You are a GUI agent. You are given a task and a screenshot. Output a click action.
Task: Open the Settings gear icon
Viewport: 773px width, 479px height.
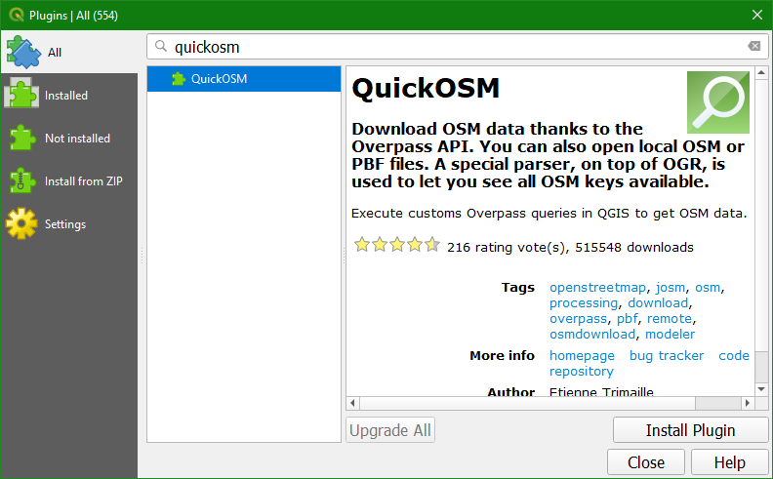(x=21, y=223)
